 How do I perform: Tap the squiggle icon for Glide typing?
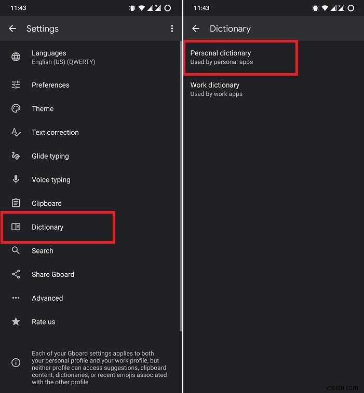(16, 156)
